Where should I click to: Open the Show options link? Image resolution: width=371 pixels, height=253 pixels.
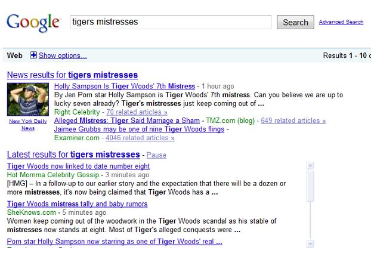[63, 55]
